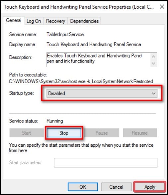Viewport: 168px width, 195px height.
Task: Click the Pause service button
Action: pos(102,133)
